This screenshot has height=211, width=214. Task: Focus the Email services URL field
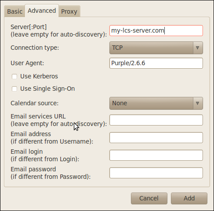156,120
